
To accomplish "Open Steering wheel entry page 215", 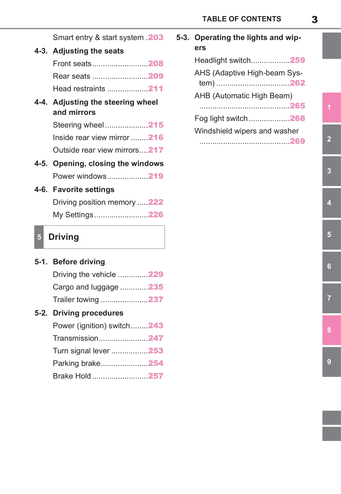I will click(x=156, y=125).
